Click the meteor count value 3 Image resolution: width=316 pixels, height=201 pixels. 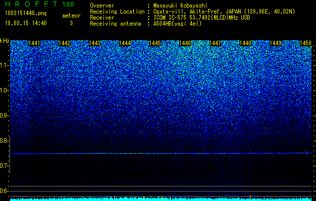(x=71, y=23)
